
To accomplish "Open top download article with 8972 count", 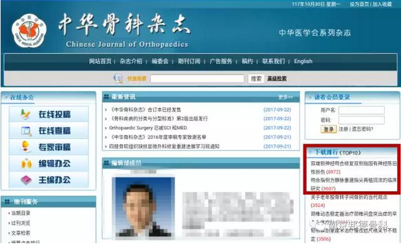I will click(353, 167).
